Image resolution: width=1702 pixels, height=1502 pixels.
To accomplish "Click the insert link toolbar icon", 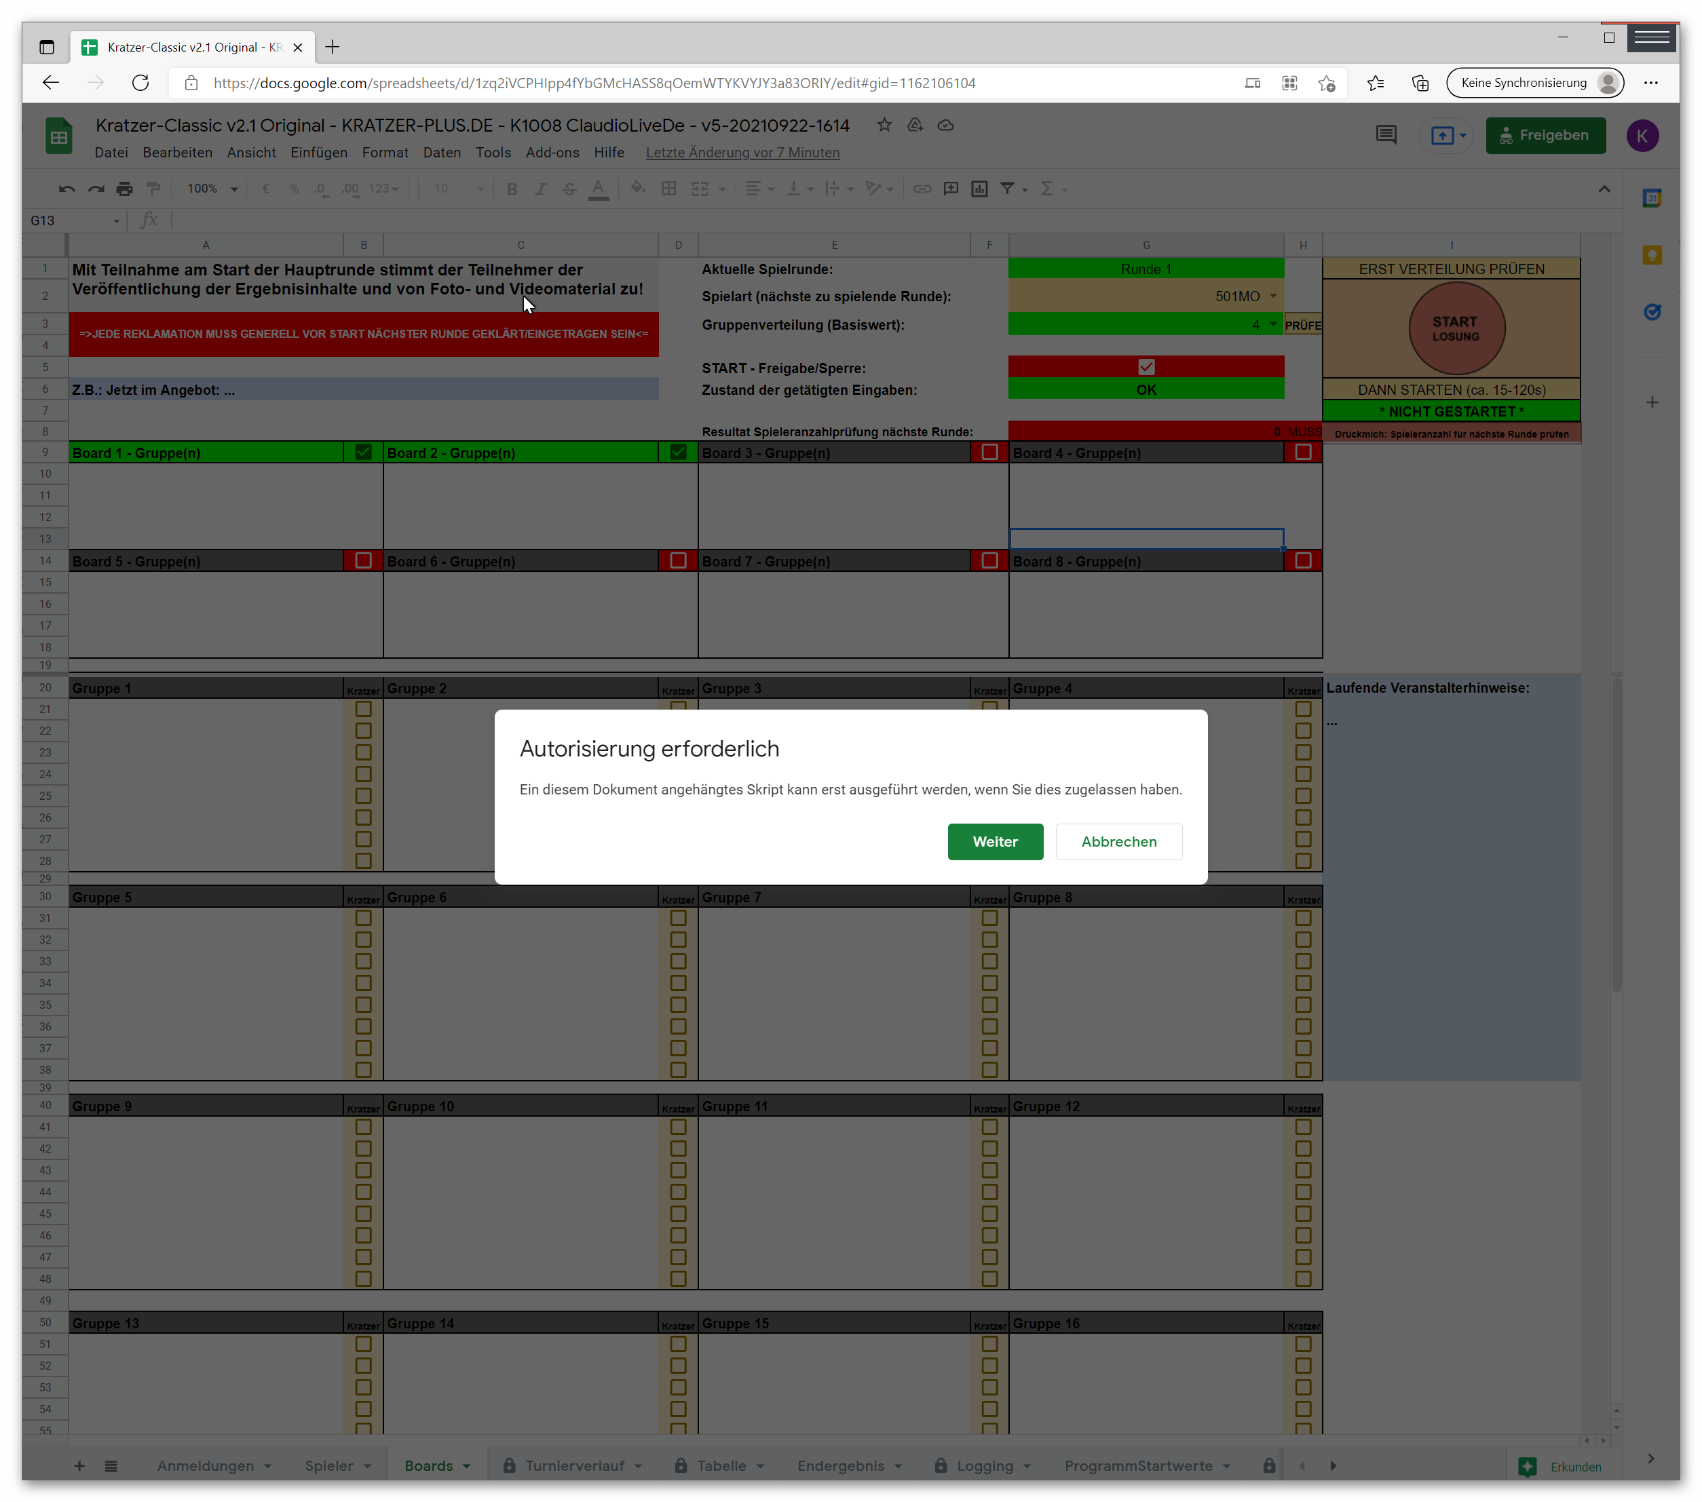I will (922, 189).
